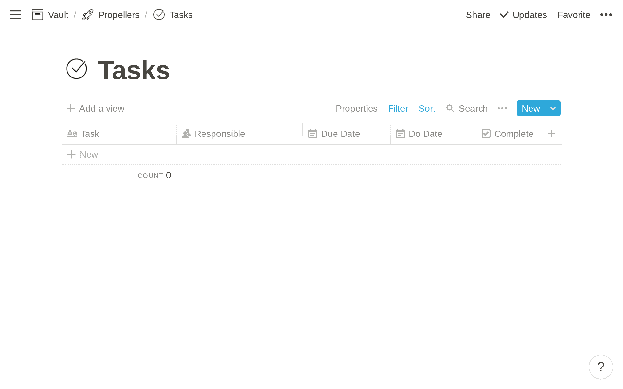This screenshot has width=623, height=389.
Task: Add a new row with the New button
Action: pos(530,108)
